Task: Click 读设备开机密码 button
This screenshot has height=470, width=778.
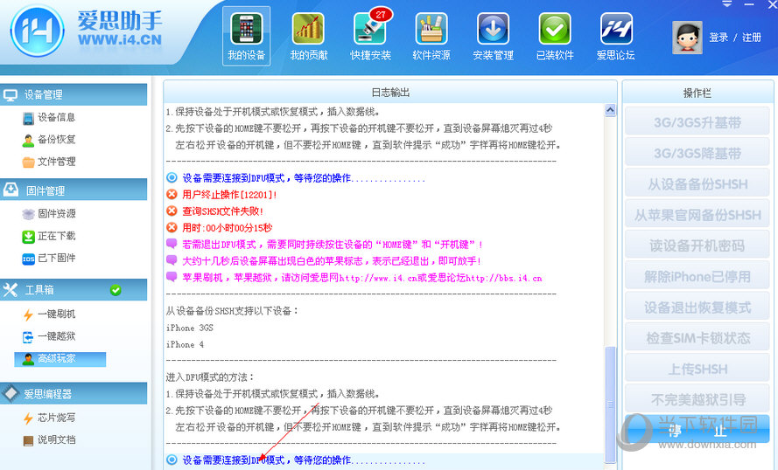Action: tap(697, 245)
